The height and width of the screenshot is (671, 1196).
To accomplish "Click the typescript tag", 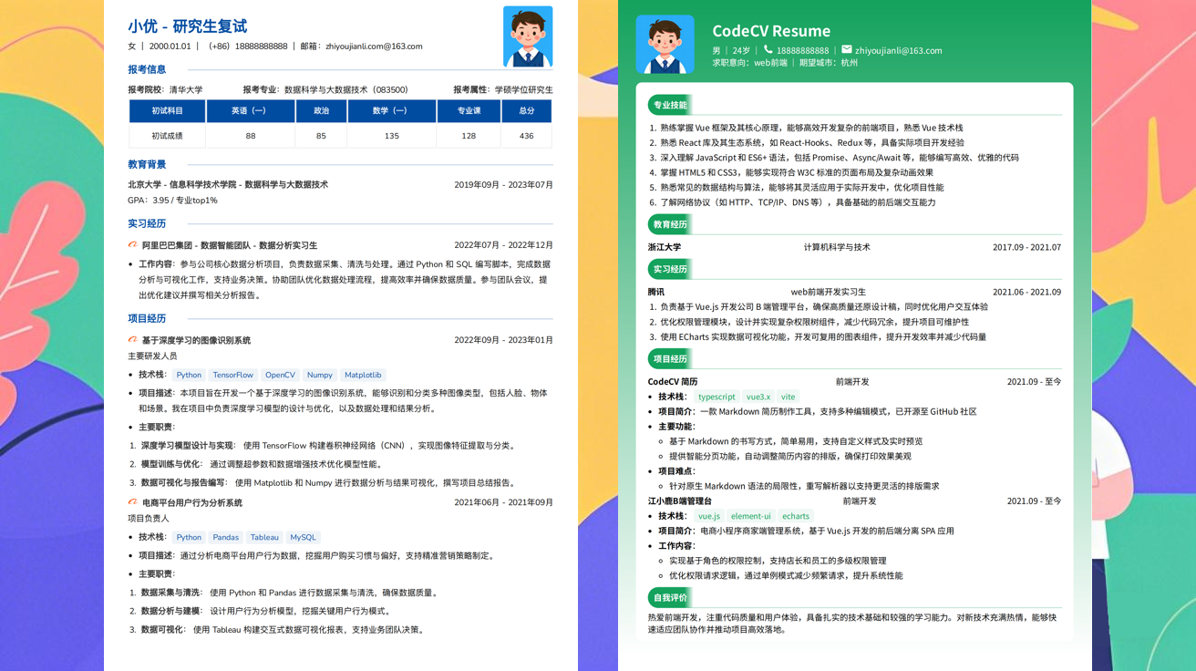I will (x=717, y=397).
